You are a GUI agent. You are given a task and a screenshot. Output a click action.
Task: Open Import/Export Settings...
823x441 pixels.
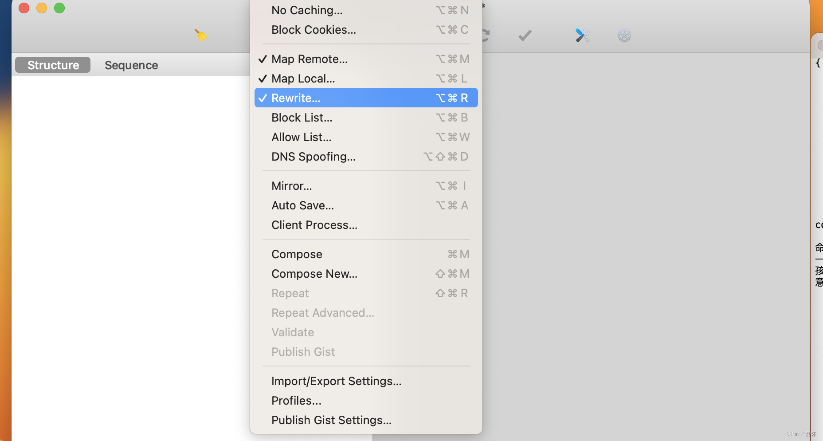coord(366,381)
